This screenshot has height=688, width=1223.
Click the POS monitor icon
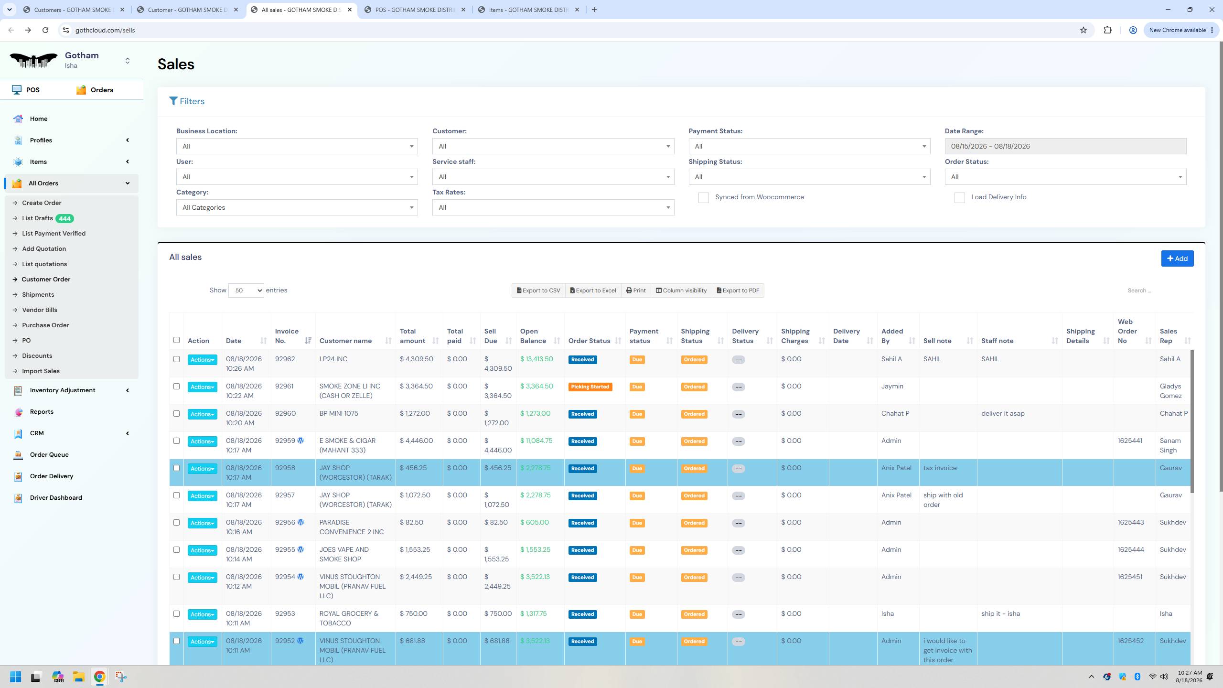point(17,90)
